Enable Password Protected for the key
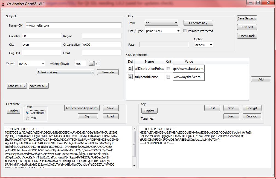Viewport: 276px width, 179px height. coord(185,31)
